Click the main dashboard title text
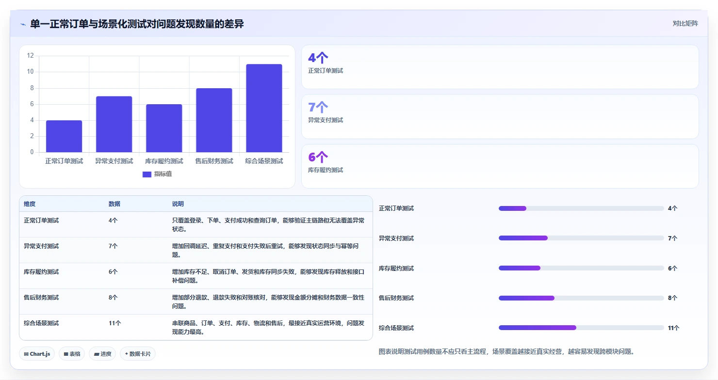 tap(137, 24)
